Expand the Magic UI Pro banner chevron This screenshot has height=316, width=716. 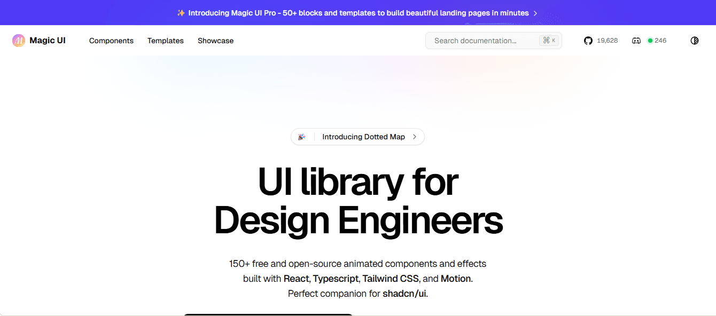coord(535,13)
